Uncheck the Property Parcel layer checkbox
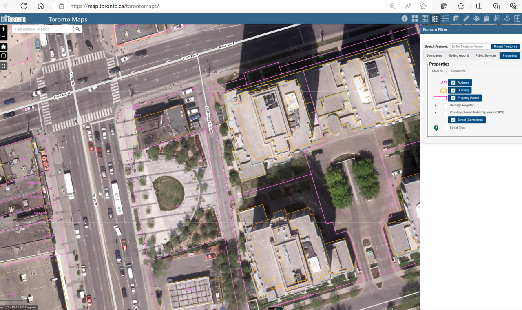522x310 pixels. coord(453,98)
